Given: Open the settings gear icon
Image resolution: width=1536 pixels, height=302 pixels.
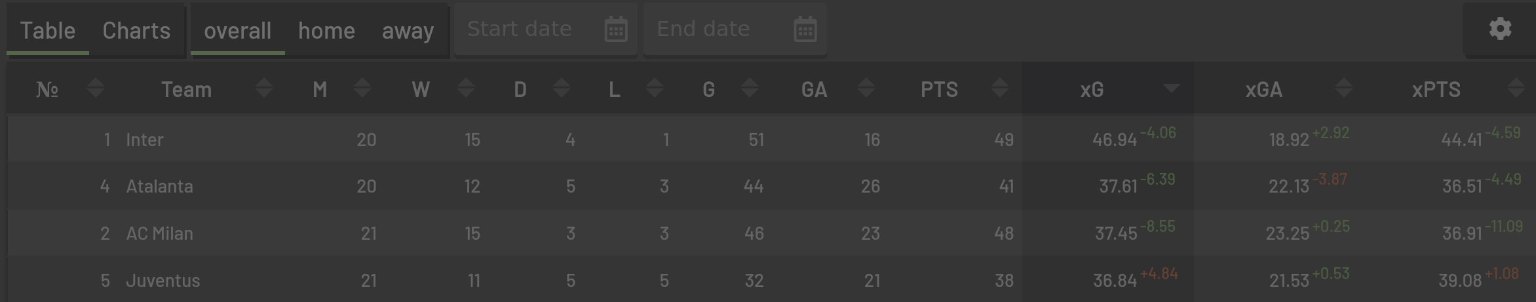Looking at the screenshot, I should (1500, 29).
